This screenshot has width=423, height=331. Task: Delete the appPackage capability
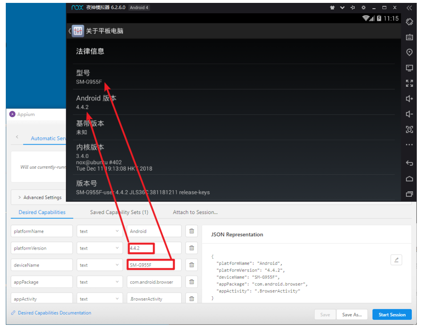pyautogui.click(x=192, y=282)
